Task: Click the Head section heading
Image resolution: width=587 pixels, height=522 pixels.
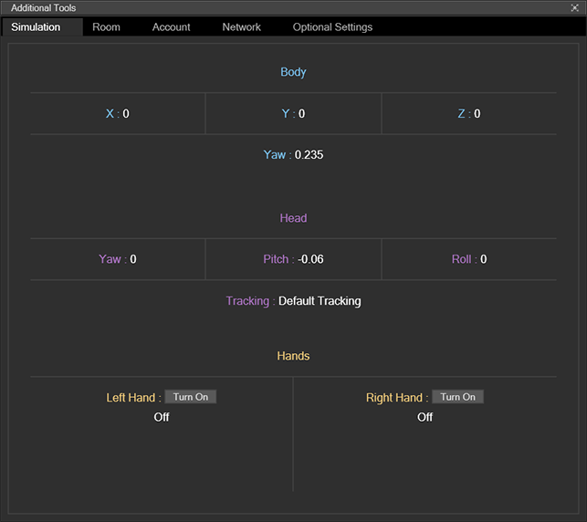Action: pos(293,218)
